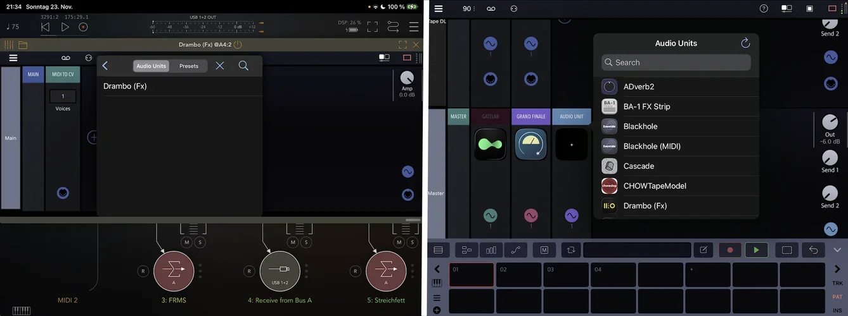848x316 pixels.
Task: Open FRMS bus A source node
Action: pos(174,271)
